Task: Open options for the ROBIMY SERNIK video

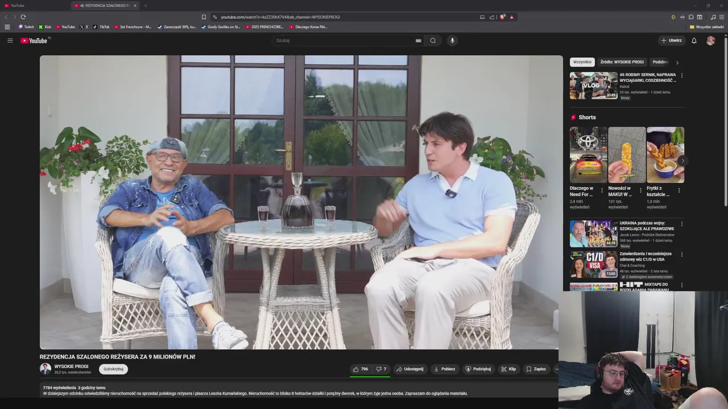Action: 682,76
